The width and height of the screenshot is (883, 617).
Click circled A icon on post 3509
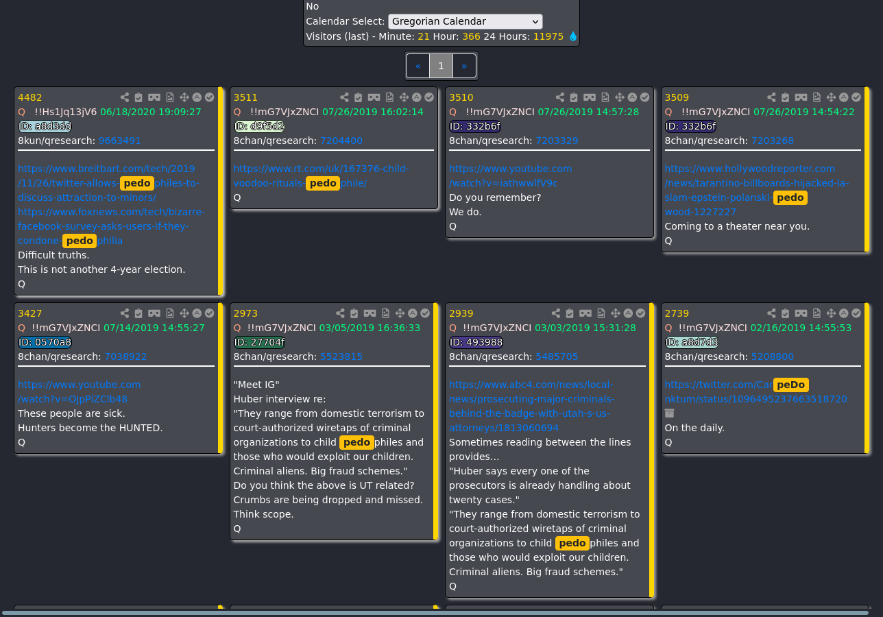(x=844, y=97)
